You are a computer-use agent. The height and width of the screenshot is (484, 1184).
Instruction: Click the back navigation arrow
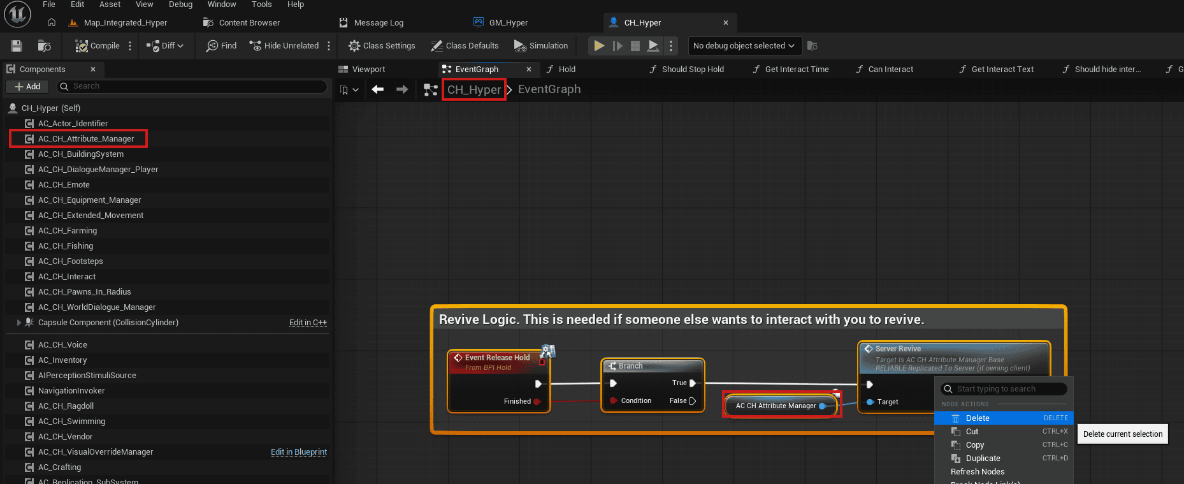378,89
